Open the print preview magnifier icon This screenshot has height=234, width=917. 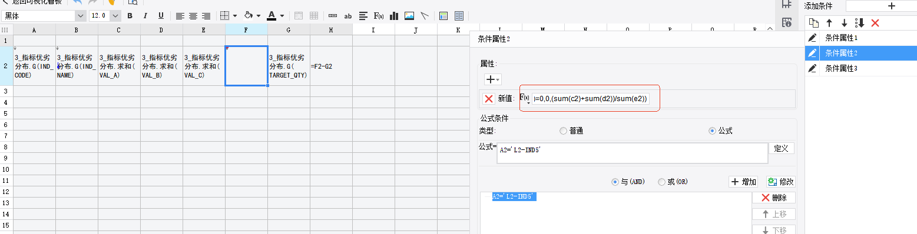(x=134, y=2)
